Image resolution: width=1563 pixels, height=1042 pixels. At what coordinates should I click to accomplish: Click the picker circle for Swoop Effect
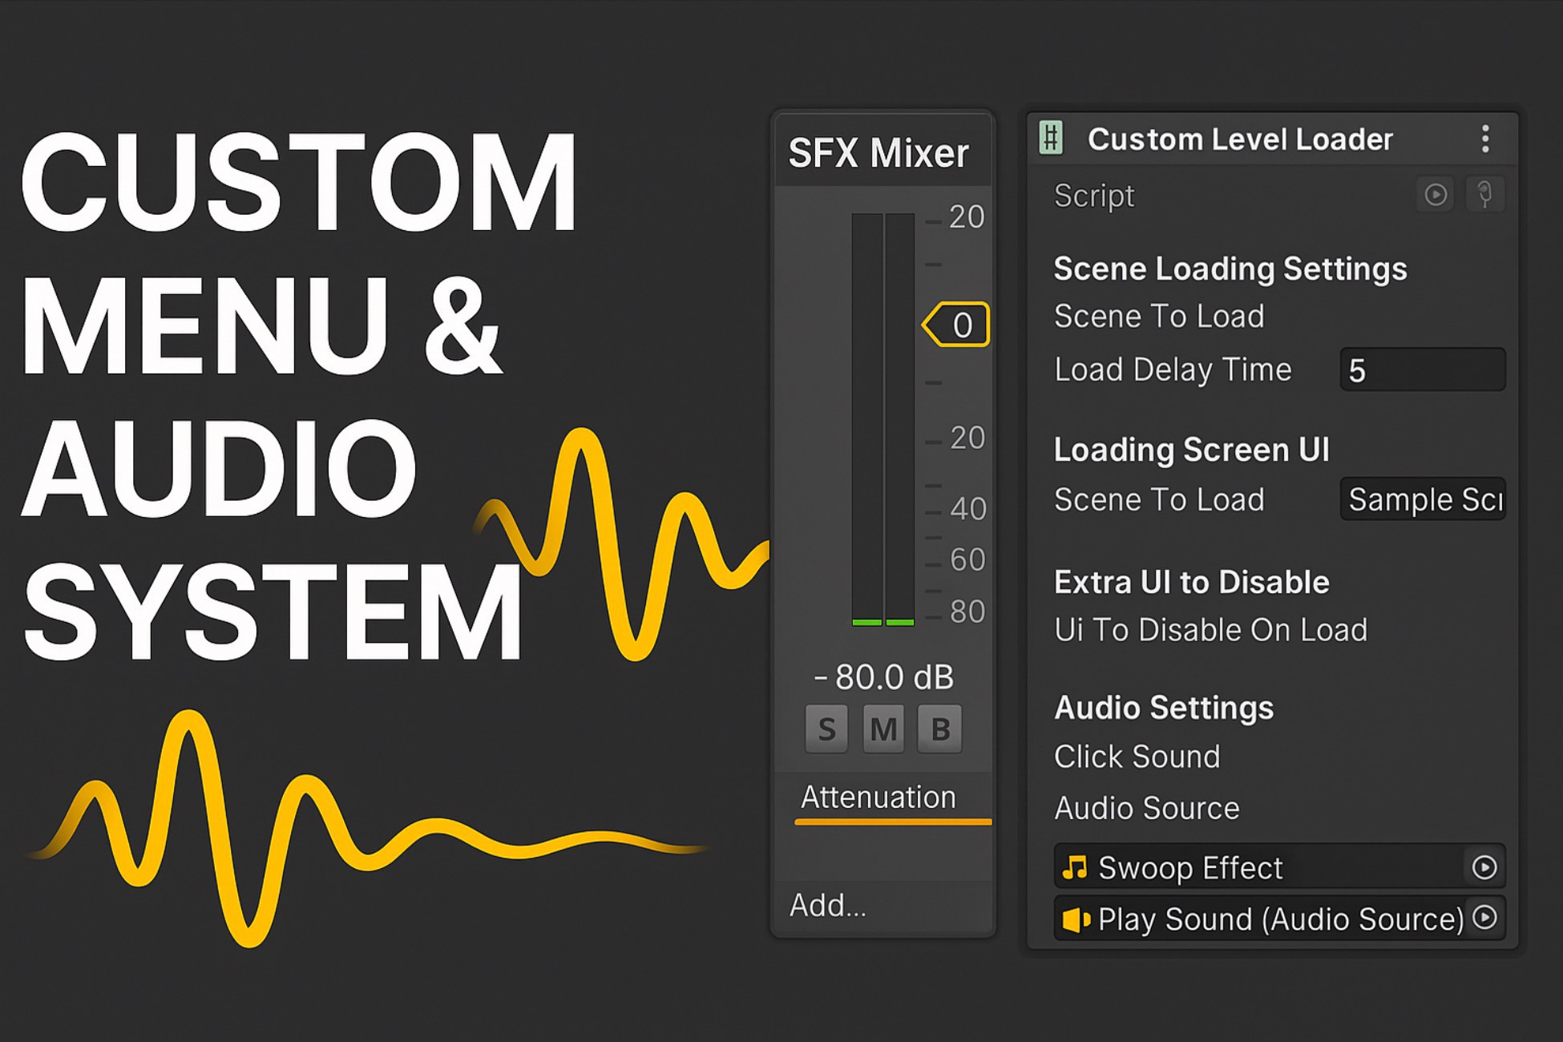coord(1484,867)
